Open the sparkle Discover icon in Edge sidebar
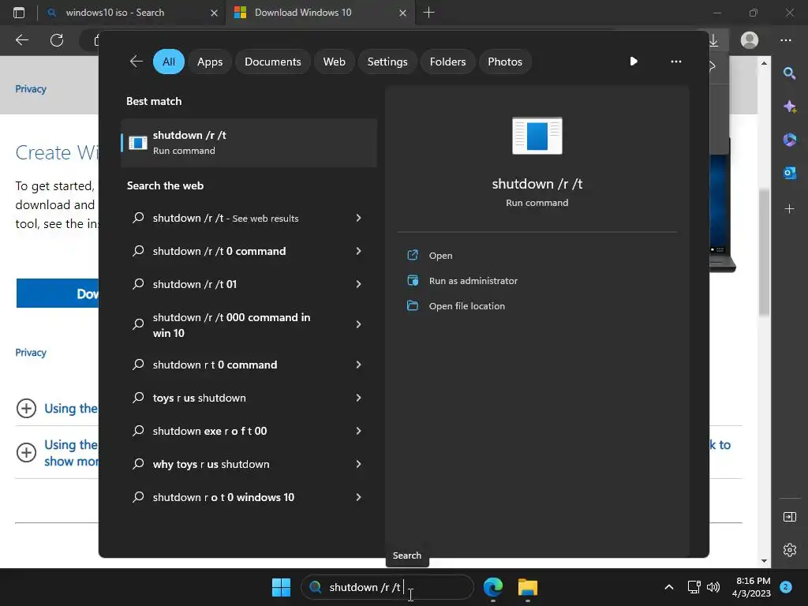 [x=789, y=107]
